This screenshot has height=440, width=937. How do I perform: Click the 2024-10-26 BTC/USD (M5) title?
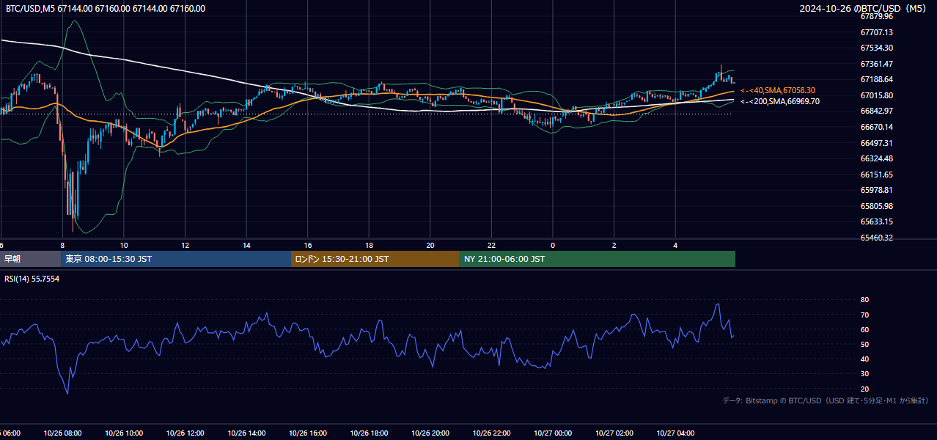click(x=864, y=9)
